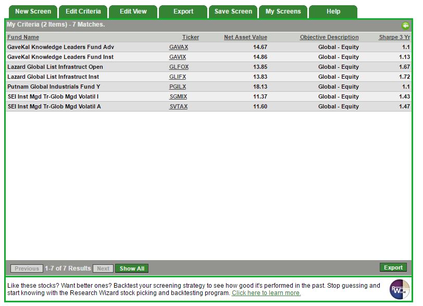
Task: Follow 'Click here to learn more' link
Action: [x=266, y=293]
